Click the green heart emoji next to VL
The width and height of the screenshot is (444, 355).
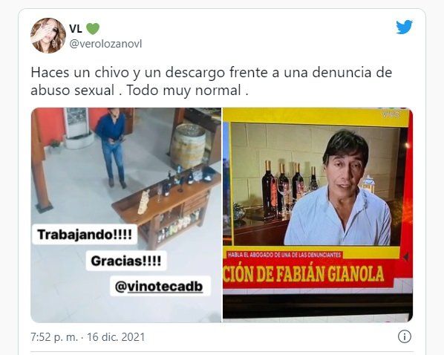point(93,29)
